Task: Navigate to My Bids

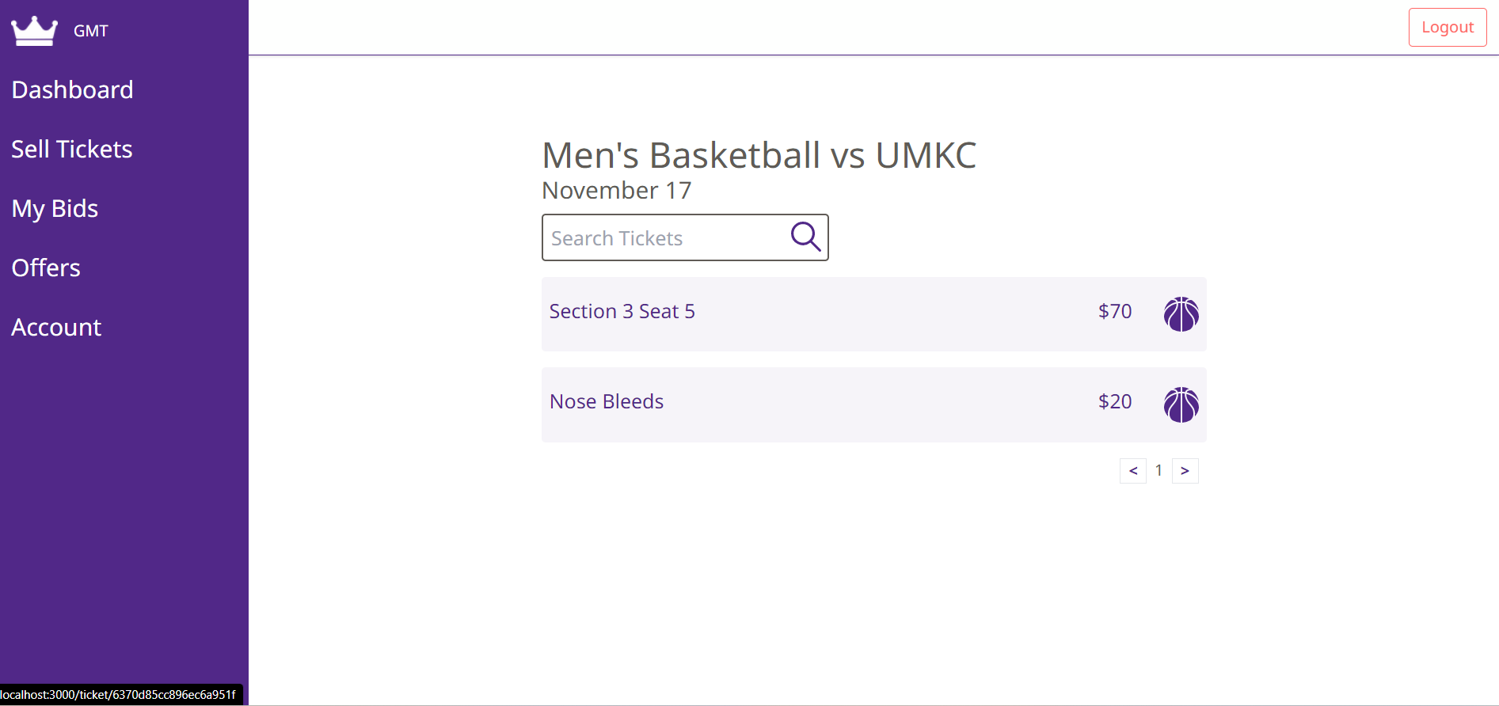Action: point(55,209)
